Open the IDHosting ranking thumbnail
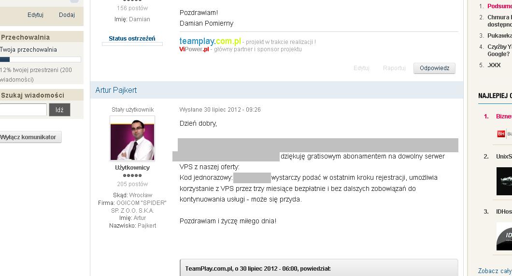The height and width of the screenshot is (276, 512). point(504,236)
